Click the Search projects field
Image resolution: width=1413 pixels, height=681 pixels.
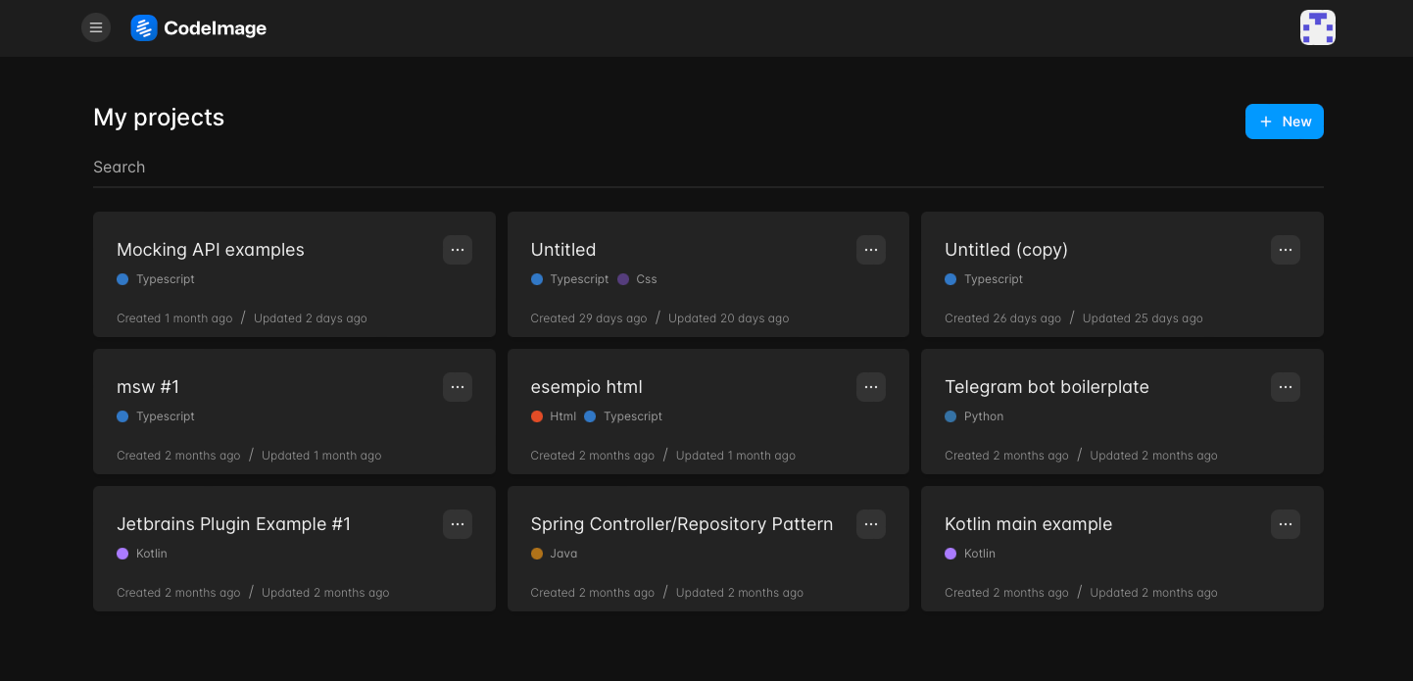(706, 168)
